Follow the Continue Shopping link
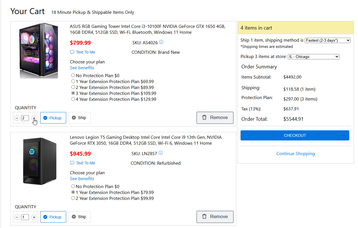The image size is (358, 228). [x=295, y=154]
